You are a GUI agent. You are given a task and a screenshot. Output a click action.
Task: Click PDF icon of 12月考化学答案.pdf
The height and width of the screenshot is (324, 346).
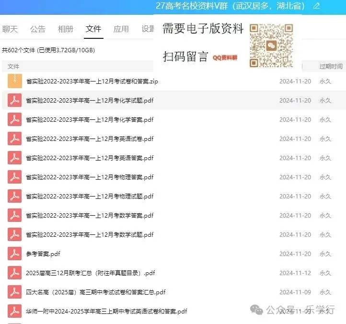pyautogui.click(x=14, y=119)
